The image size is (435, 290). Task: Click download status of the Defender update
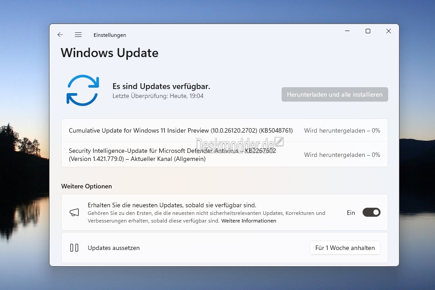click(x=342, y=155)
